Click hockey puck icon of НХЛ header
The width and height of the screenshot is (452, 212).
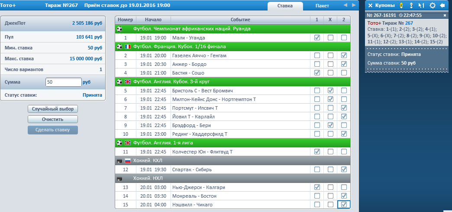(119, 179)
